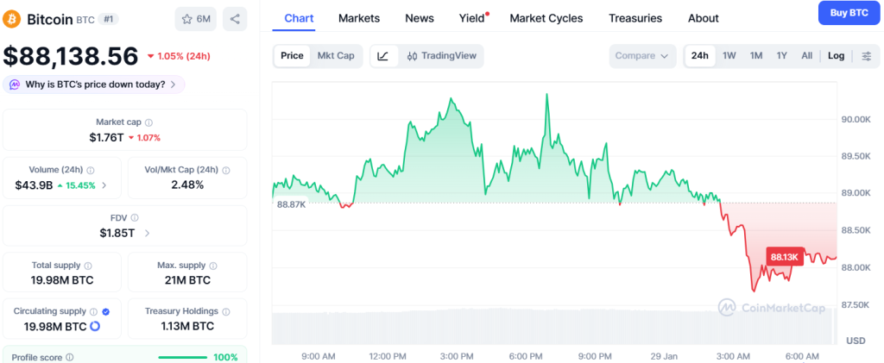Click the circulating supply verified badge

(x=105, y=311)
